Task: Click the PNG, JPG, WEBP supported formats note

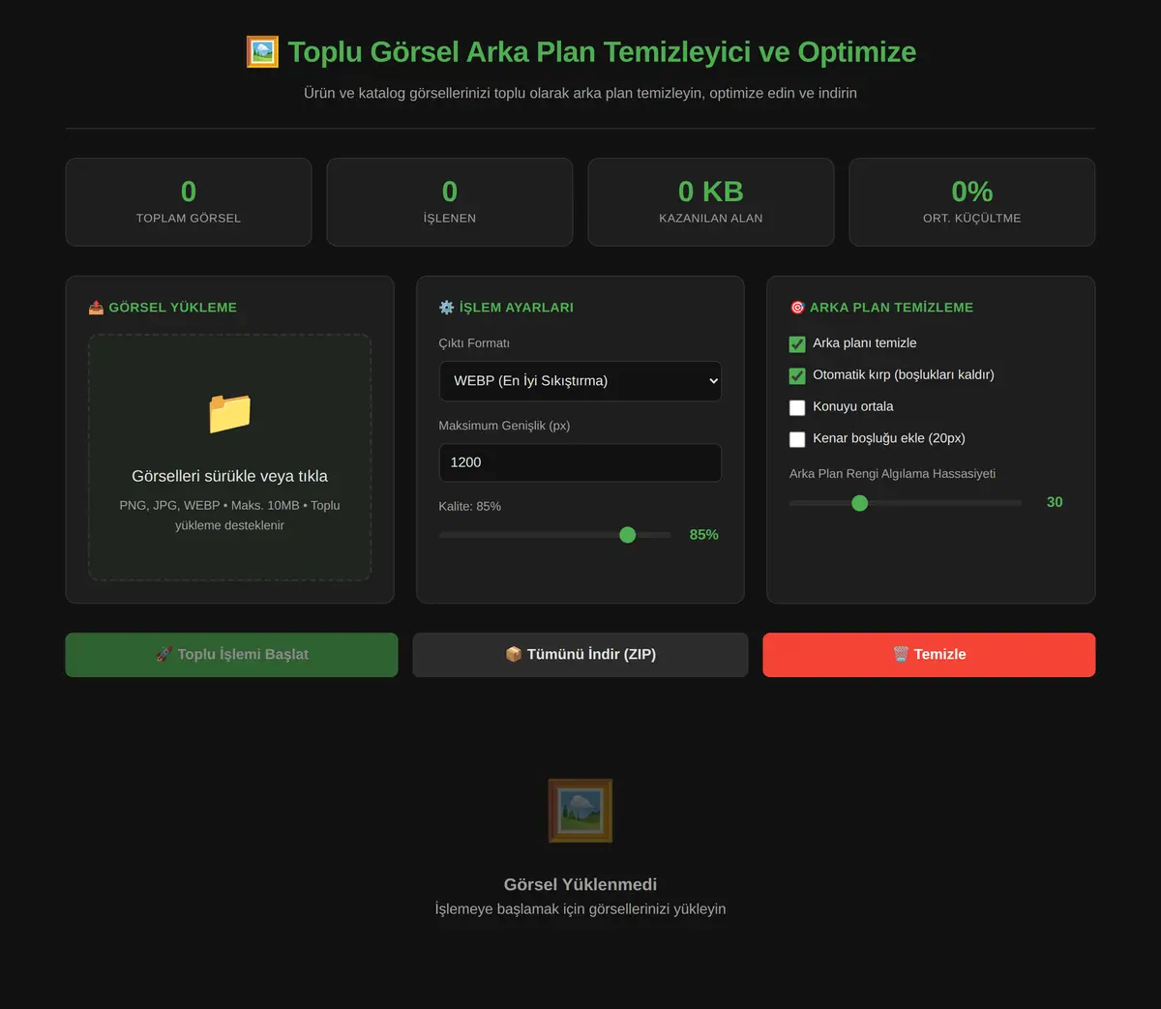Action: [229, 516]
